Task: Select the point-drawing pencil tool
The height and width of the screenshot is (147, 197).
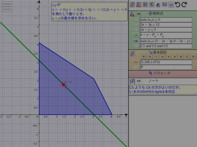Action: click(x=132, y=5)
